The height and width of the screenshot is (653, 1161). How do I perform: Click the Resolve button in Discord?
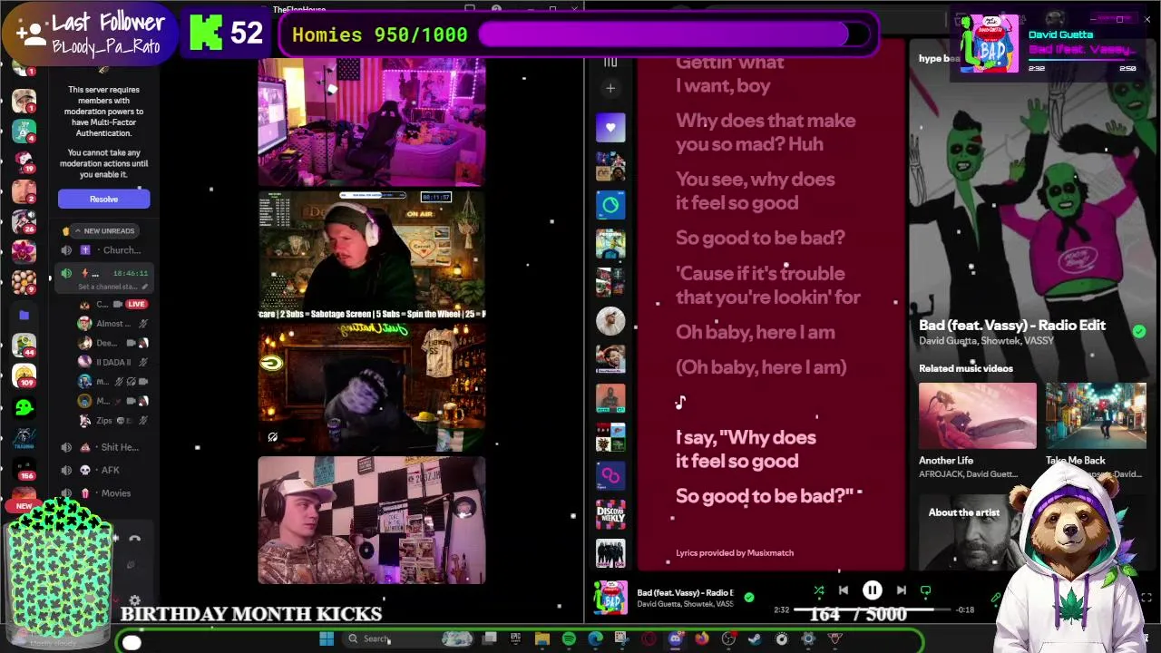coord(103,199)
